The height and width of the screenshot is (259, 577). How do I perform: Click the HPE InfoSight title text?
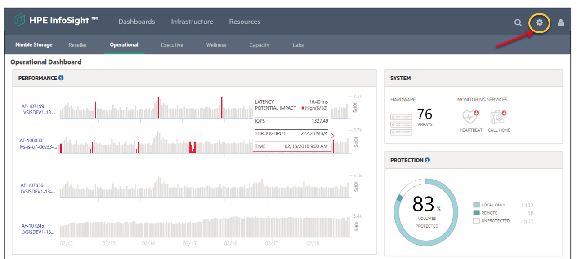pyautogui.click(x=63, y=20)
